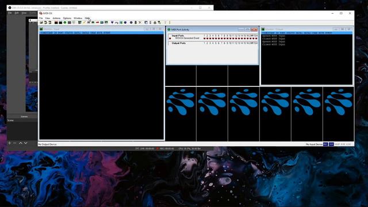This screenshot has width=368, height=207.
Task: Click the "No Input Device" status text
Action: [x=314, y=144]
